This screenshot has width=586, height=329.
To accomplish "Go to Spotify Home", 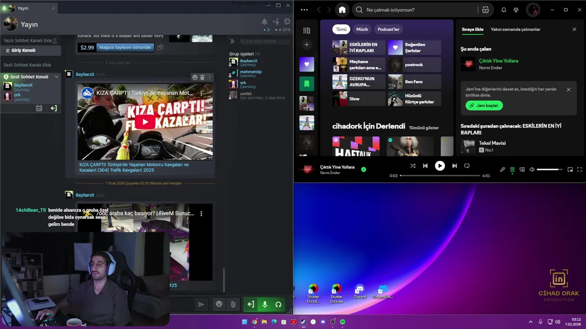I will (342, 10).
